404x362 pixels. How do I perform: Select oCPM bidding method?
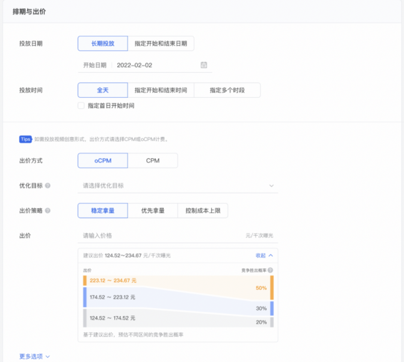[x=103, y=160]
